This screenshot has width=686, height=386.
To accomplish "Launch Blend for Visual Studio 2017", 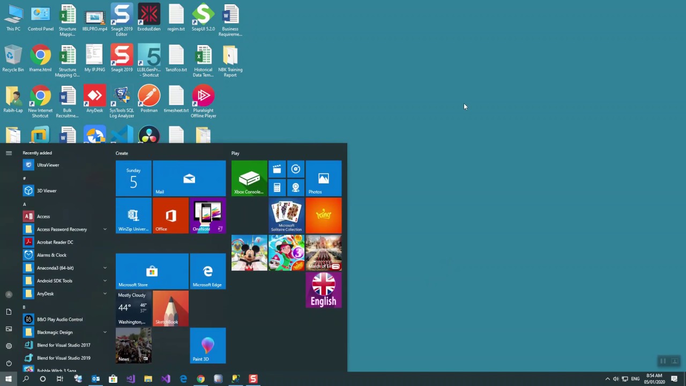I will coord(65,345).
